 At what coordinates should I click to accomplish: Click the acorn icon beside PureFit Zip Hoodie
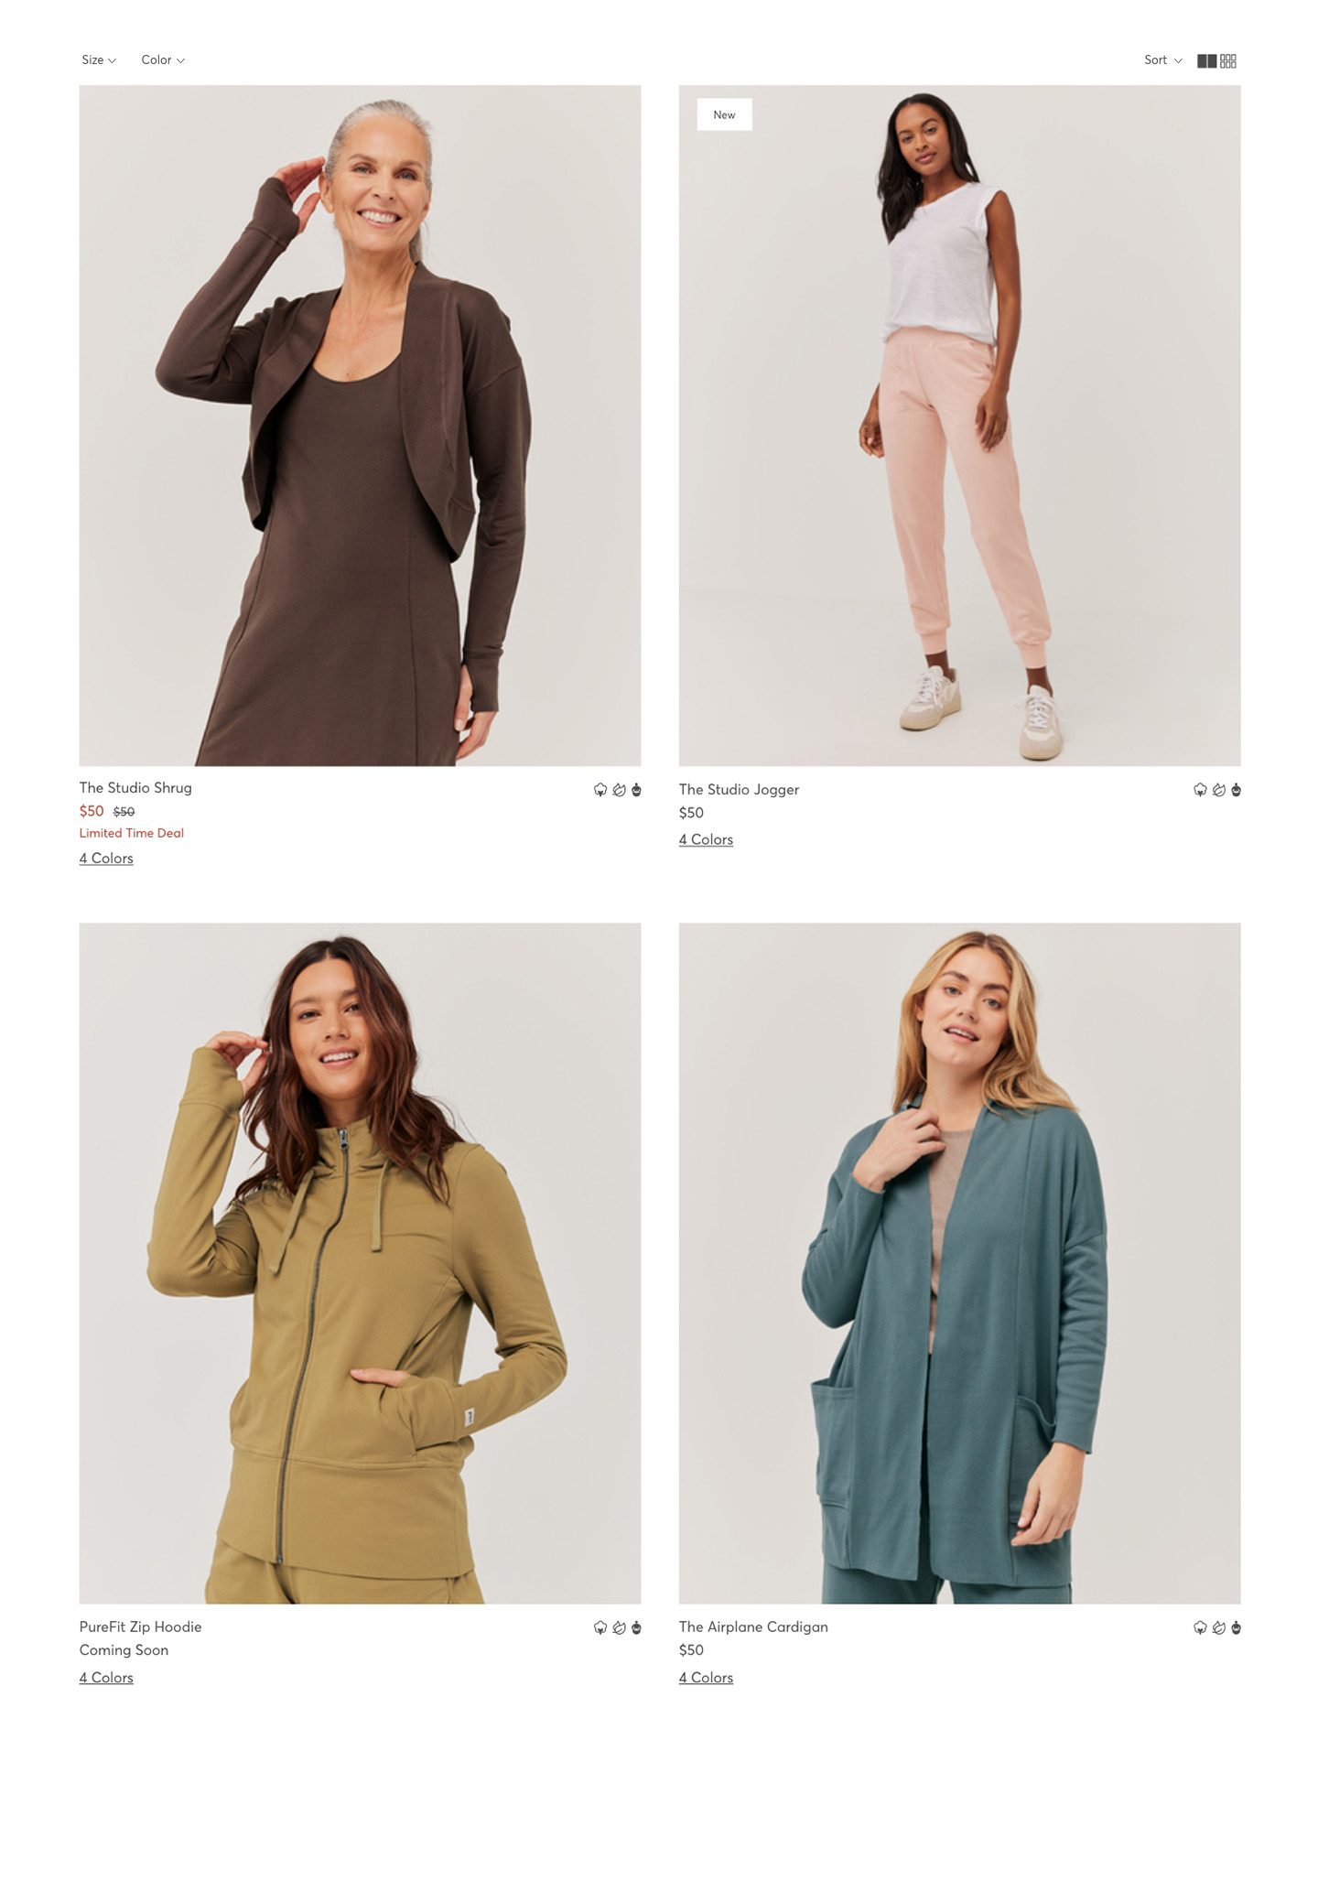click(x=636, y=1627)
